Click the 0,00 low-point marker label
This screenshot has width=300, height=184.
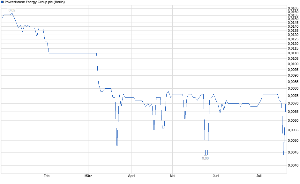(x=205, y=158)
